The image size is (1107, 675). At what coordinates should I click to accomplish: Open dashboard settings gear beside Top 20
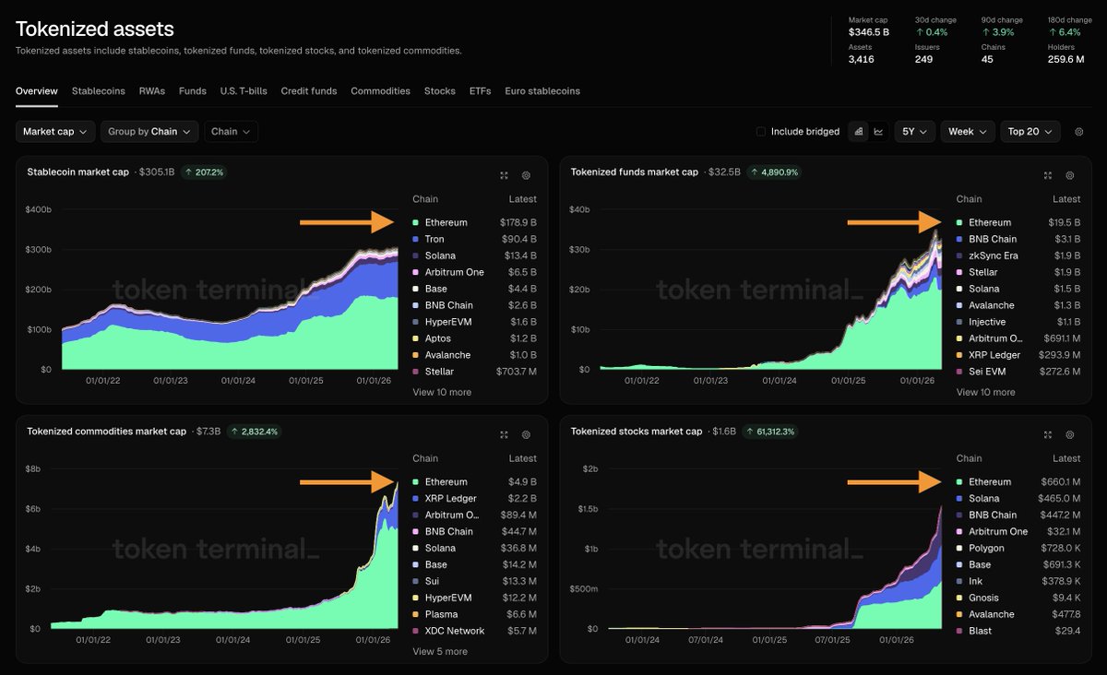coord(1078,132)
